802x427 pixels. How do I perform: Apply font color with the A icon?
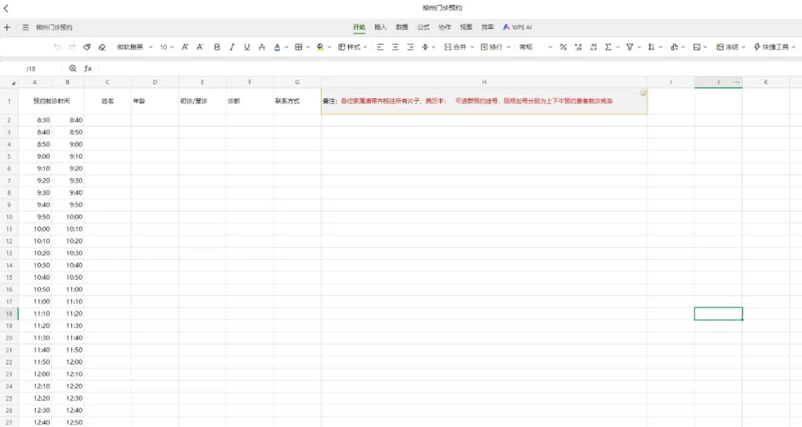(277, 47)
